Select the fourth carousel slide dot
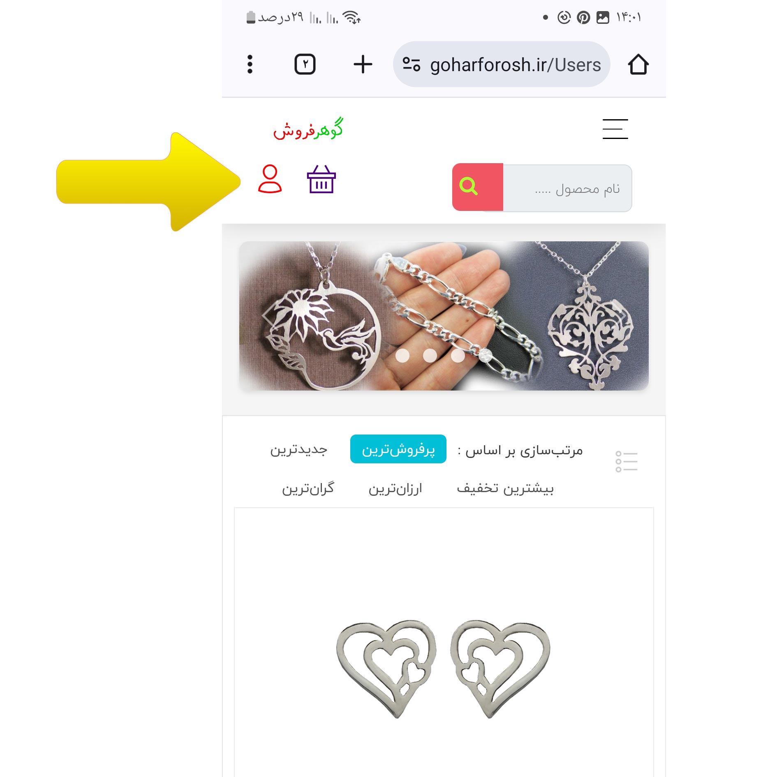Viewport: 777px width, 777px height. click(x=486, y=356)
